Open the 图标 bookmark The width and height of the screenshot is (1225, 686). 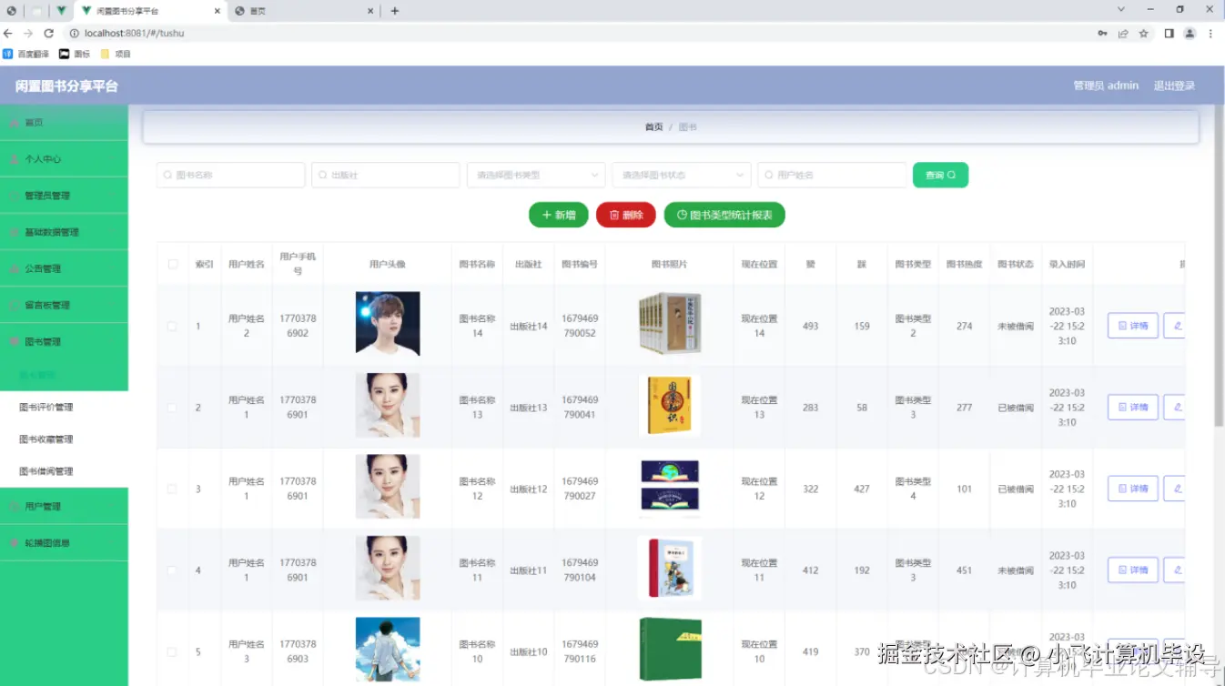coord(75,54)
